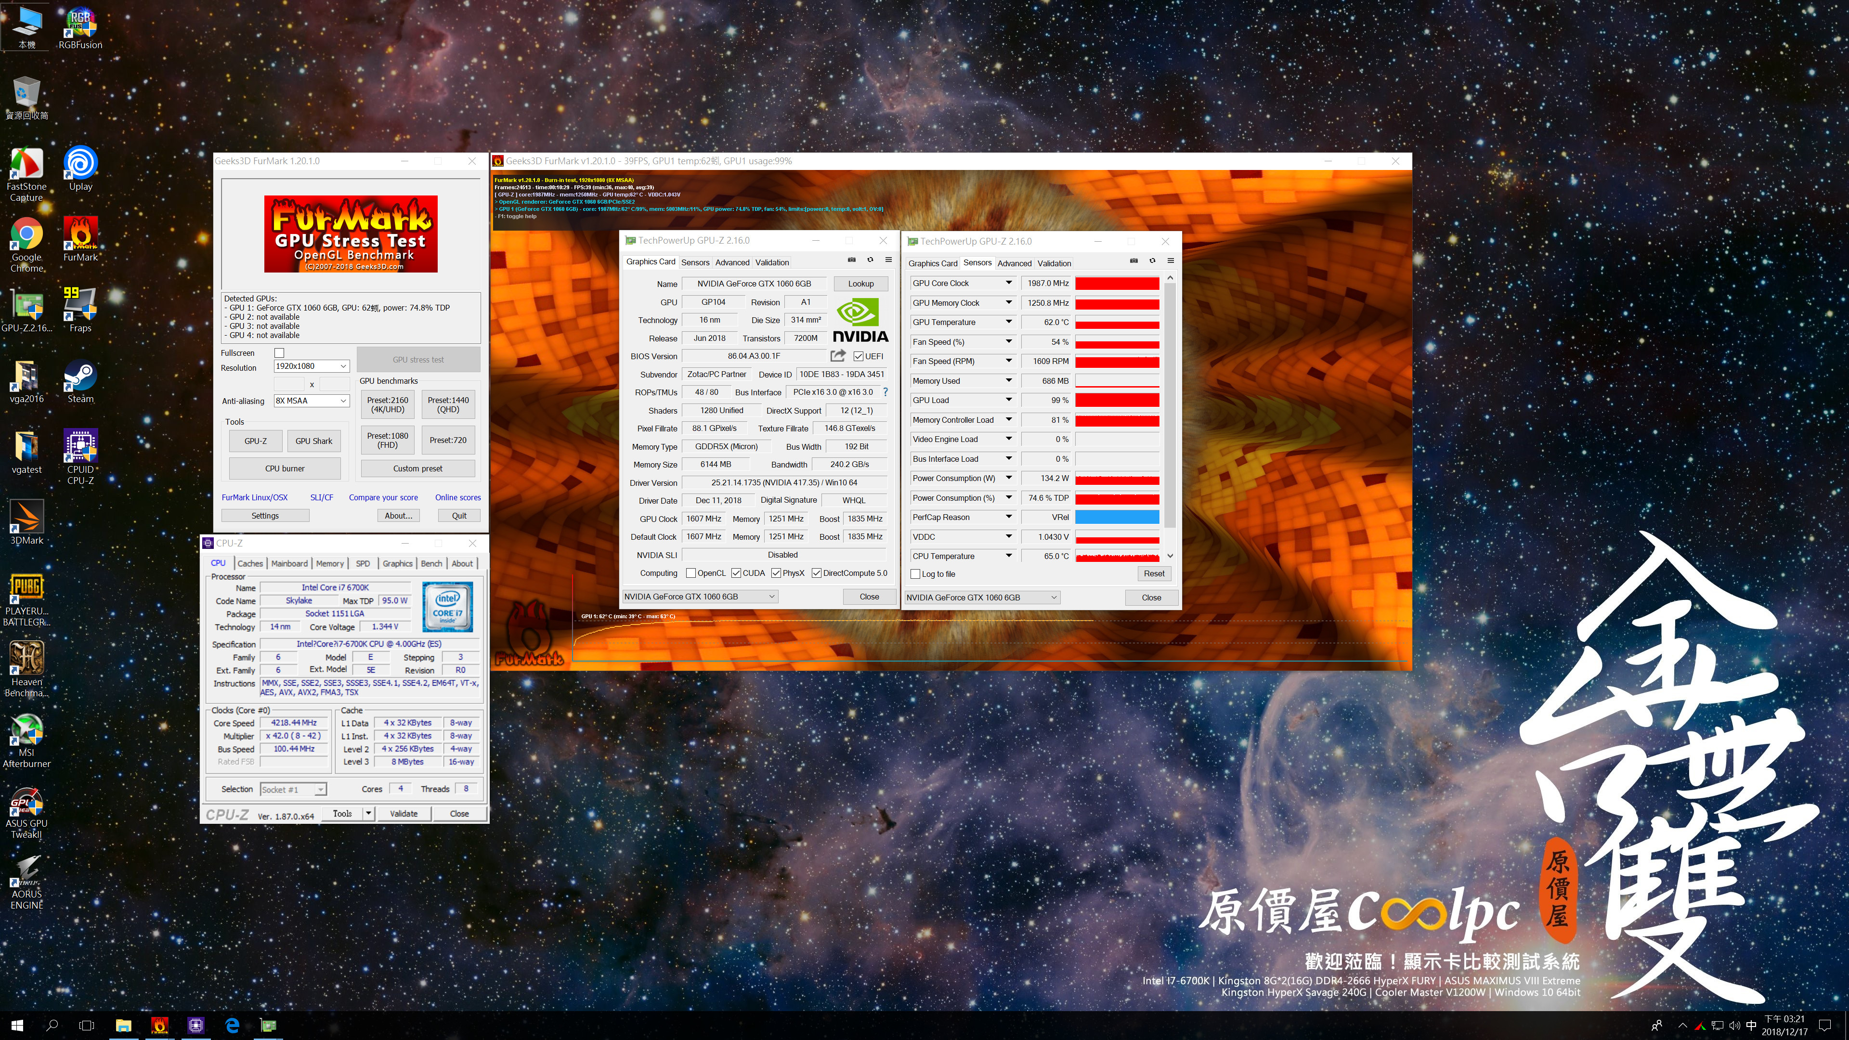Open ASUS GPU TweakII desktop icon

pos(26,812)
